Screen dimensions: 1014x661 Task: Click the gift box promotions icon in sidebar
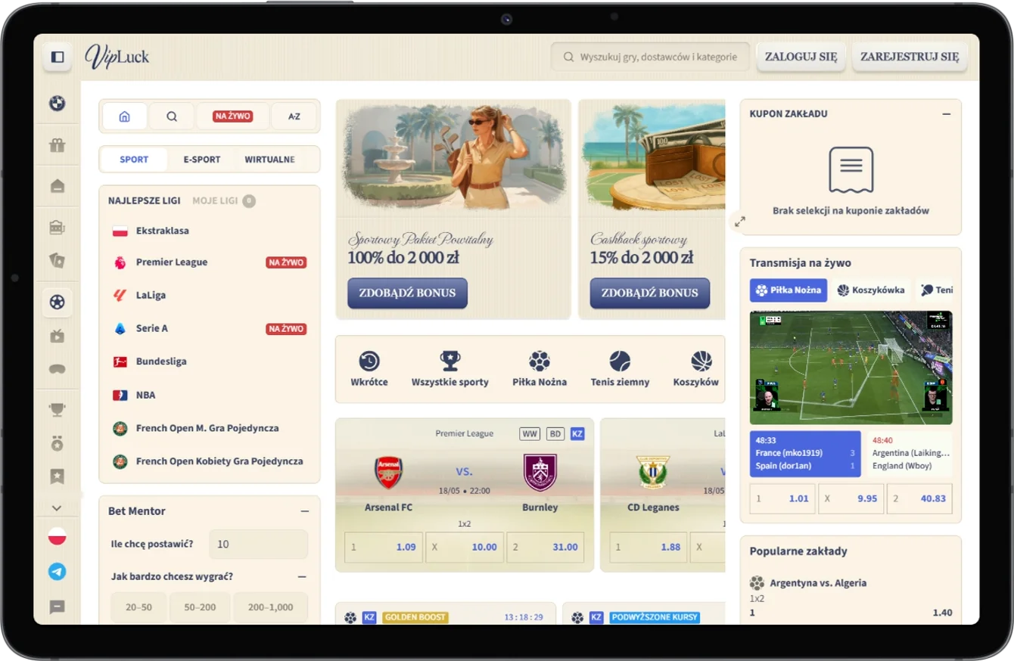58,145
